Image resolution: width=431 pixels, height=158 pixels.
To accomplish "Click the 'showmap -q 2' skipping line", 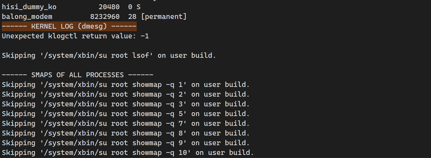I will 125,94.
